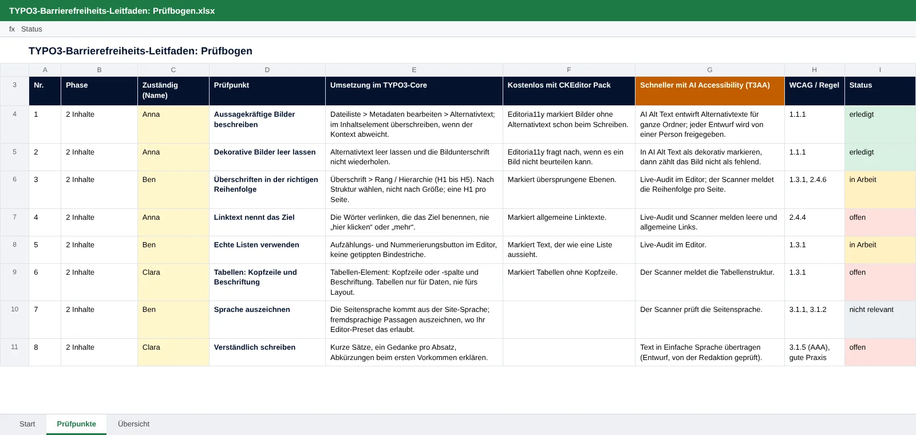Select 'Kostenlos mit CKEditor Pack' header cell
Screen dimensions: 916x435
pos(569,91)
